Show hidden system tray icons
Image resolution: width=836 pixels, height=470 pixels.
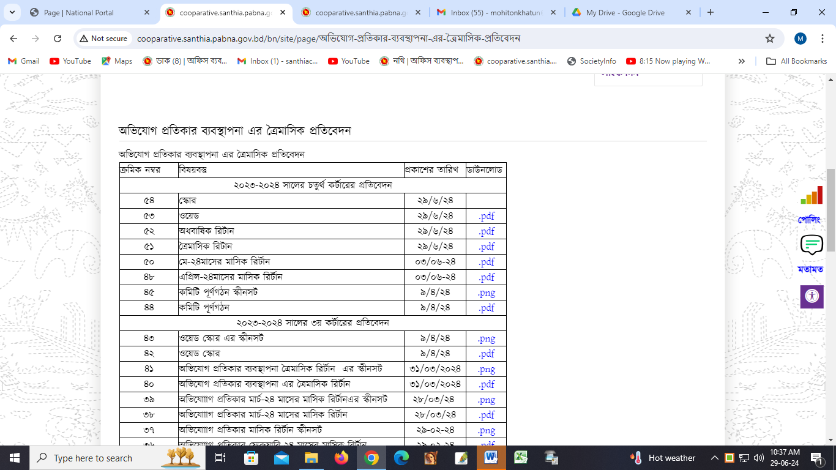tap(714, 458)
